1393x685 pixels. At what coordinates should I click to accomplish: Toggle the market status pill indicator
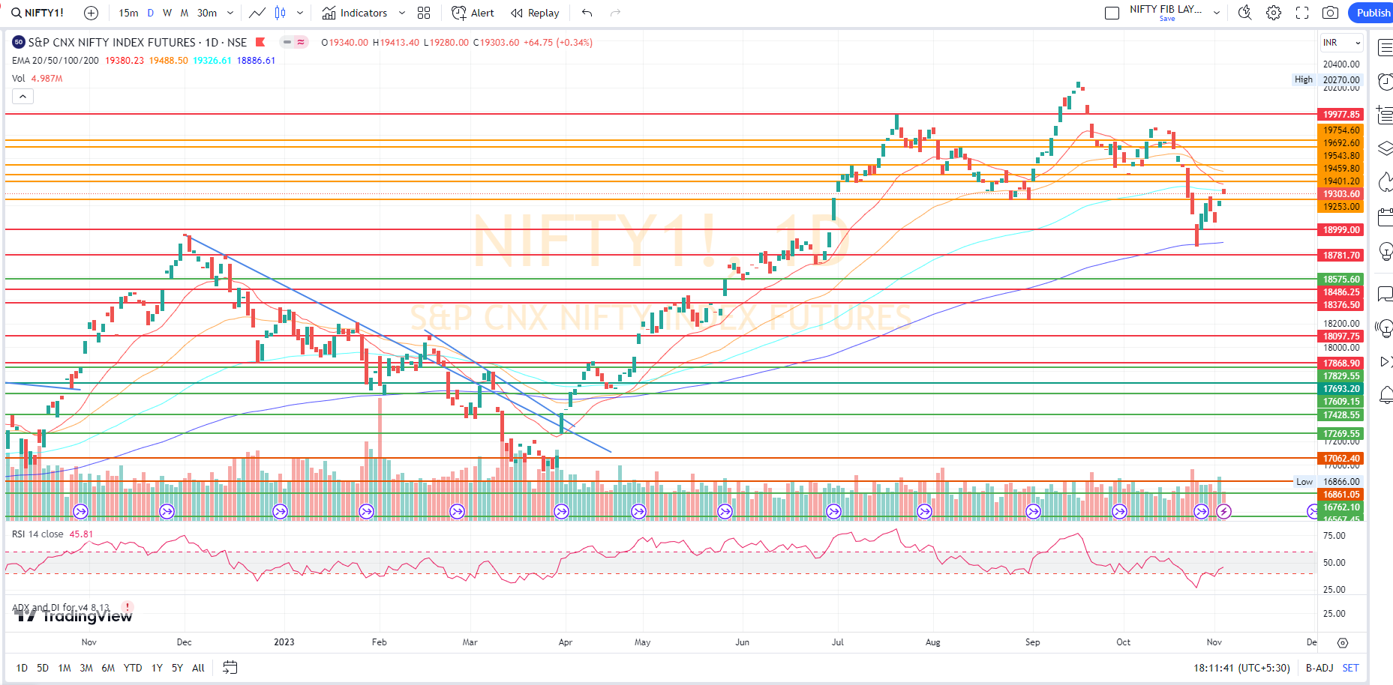pos(294,42)
